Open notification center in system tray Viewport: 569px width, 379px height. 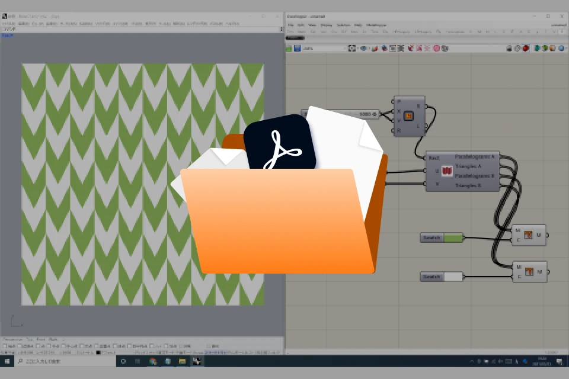tap(559, 361)
